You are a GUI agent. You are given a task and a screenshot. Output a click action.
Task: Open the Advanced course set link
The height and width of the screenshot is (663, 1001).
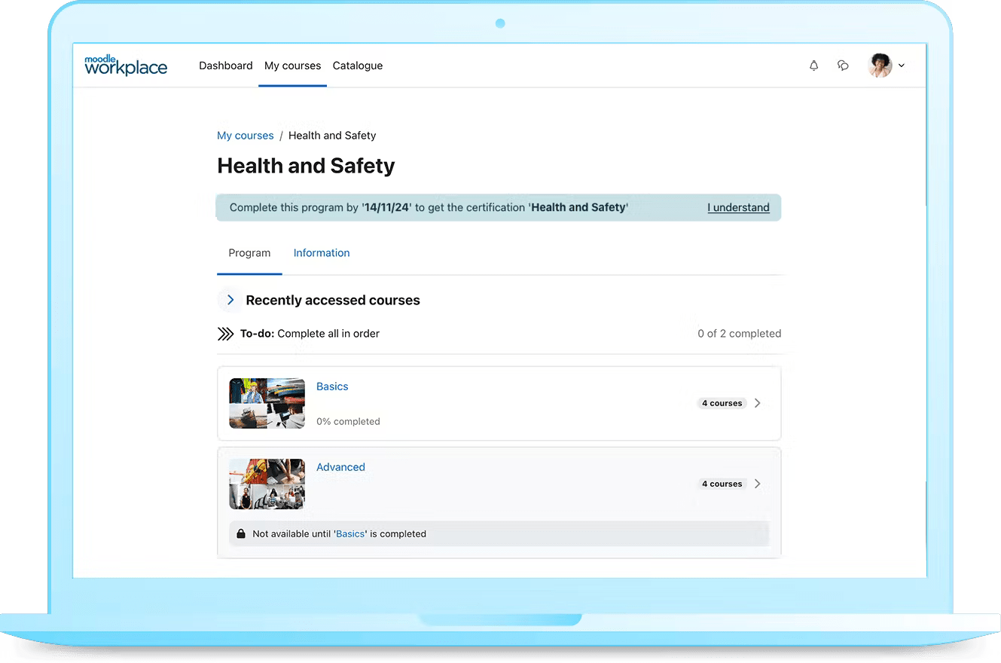[x=340, y=467]
